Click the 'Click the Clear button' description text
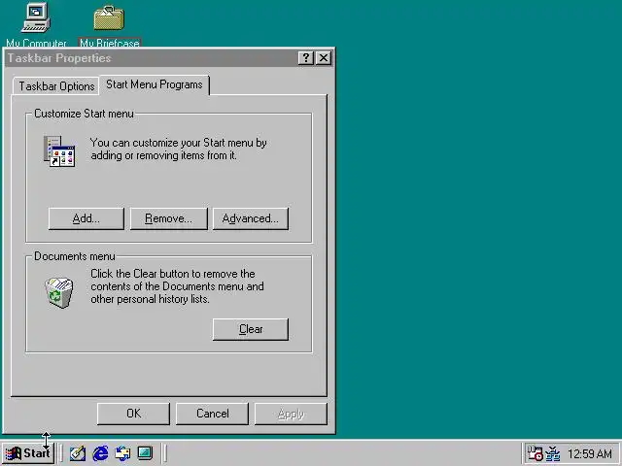622x466 pixels. (177, 286)
